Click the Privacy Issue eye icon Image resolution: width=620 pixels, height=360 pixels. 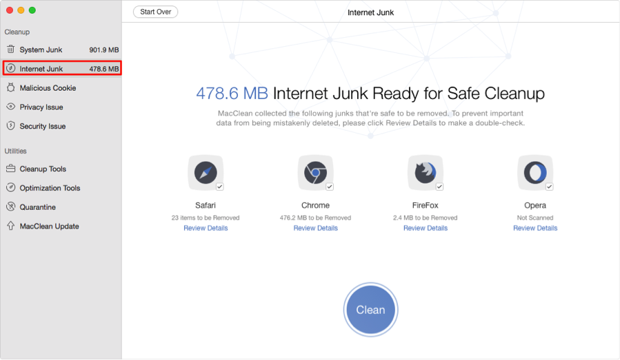(x=10, y=107)
